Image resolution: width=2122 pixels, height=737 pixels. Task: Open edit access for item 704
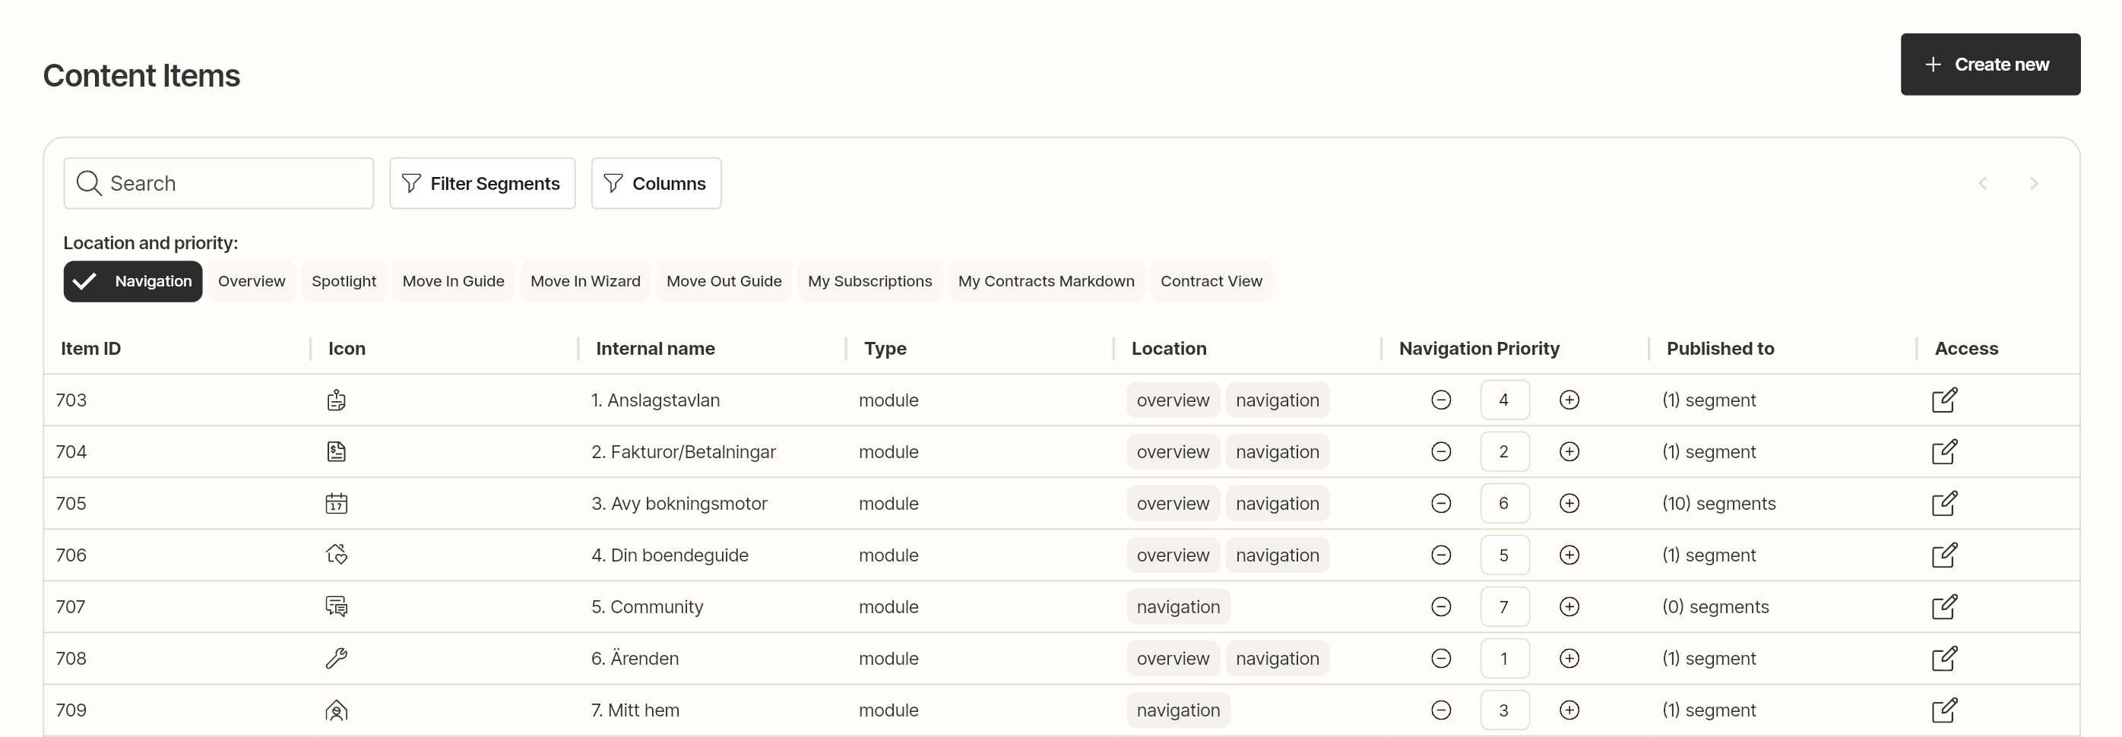(1944, 452)
